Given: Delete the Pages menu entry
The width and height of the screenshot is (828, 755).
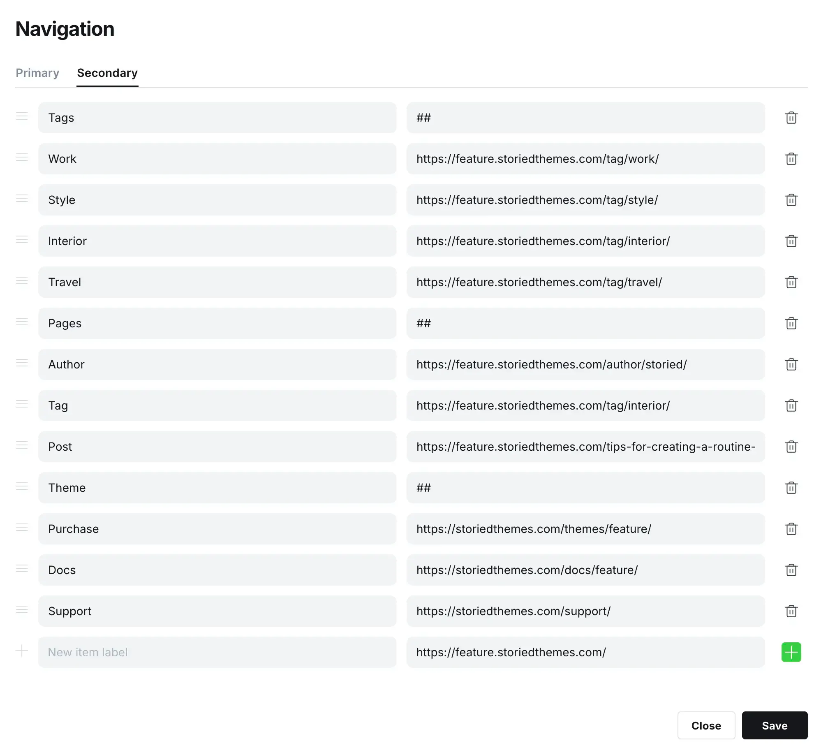Looking at the screenshot, I should click(x=791, y=323).
